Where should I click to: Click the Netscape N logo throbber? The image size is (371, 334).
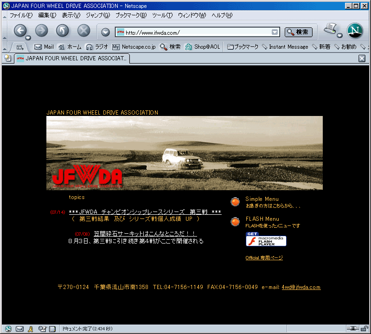[x=355, y=31]
